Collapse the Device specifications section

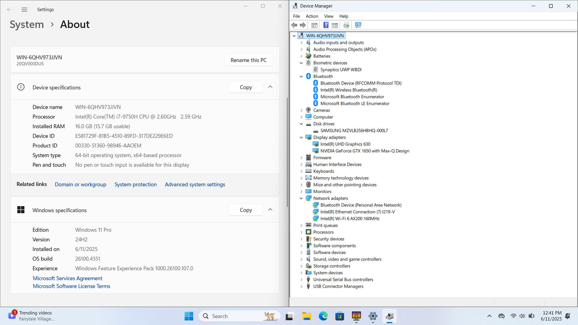pos(270,87)
